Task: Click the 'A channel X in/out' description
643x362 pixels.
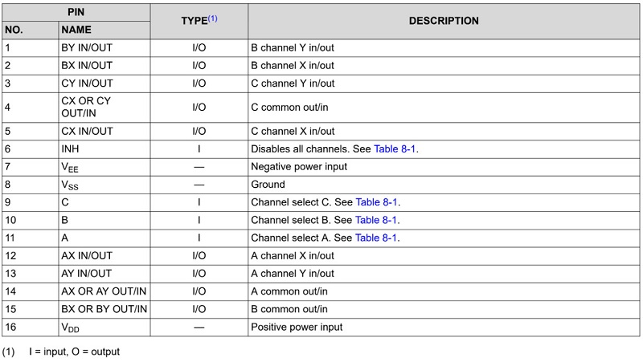Action: coord(293,256)
